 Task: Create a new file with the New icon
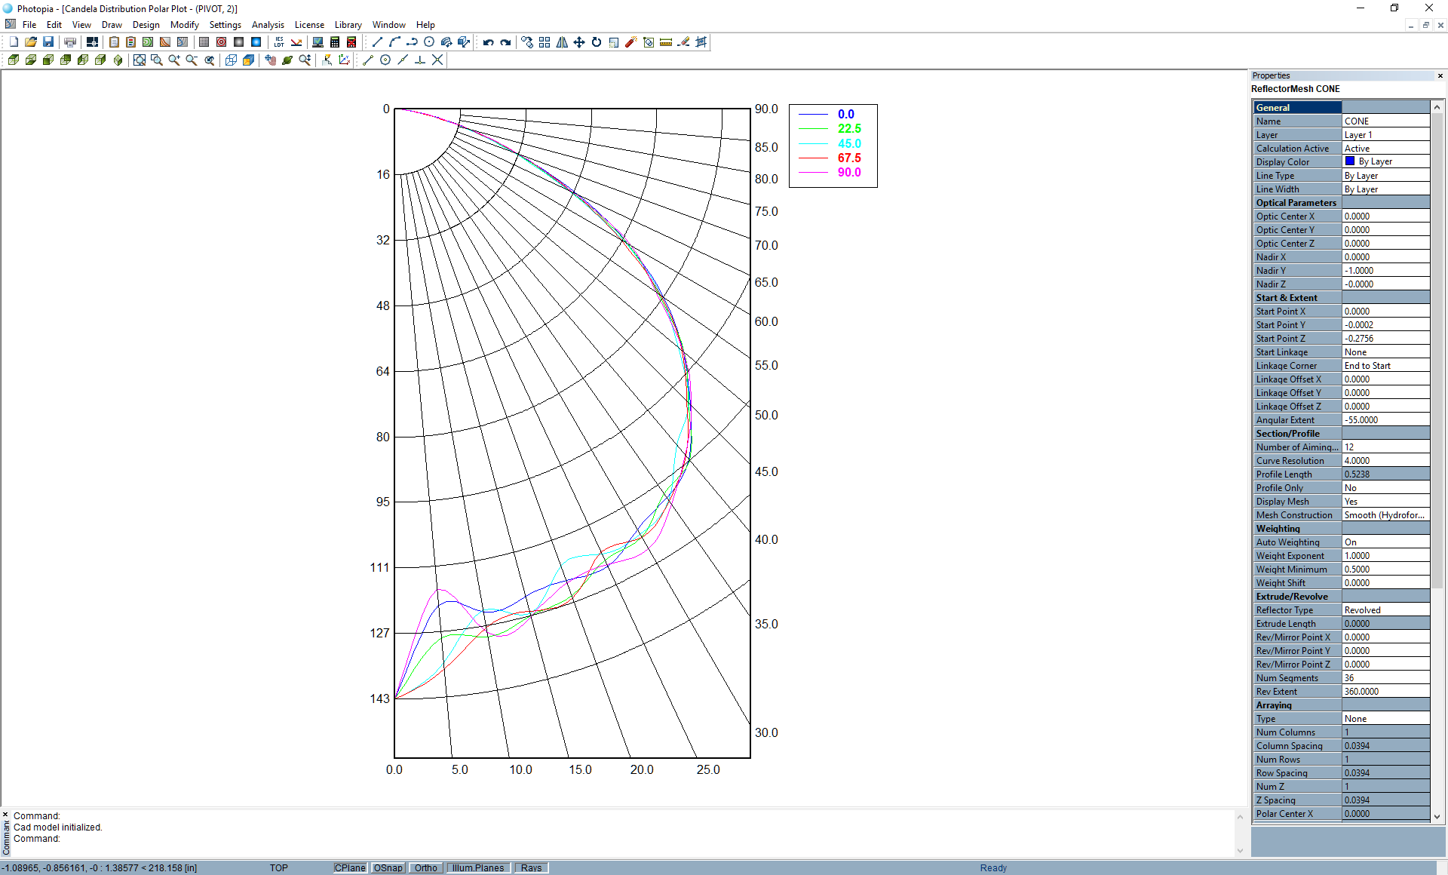click(14, 42)
